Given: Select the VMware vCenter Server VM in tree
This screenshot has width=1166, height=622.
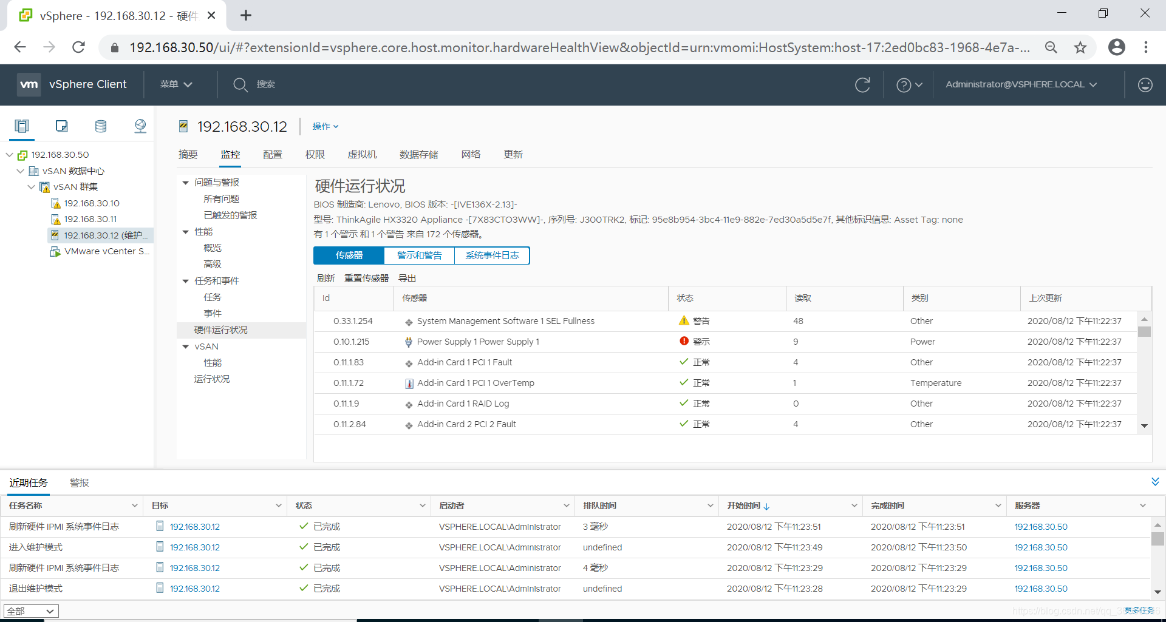Looking at the screenshot, I should (107, 251).
